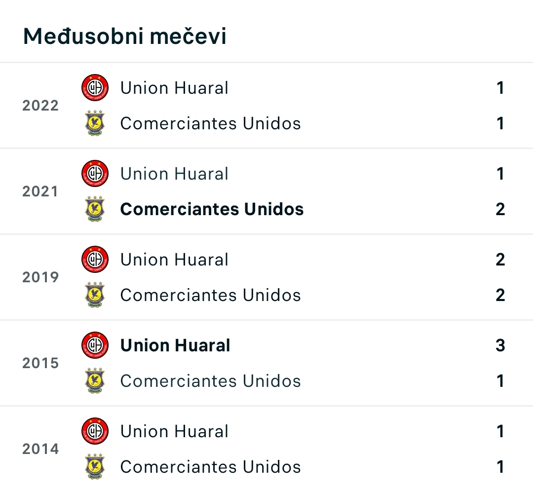533x491 pixels.
Task: Select Comerciantes Unidos name in 2014 row
Action: click(210, 466)
